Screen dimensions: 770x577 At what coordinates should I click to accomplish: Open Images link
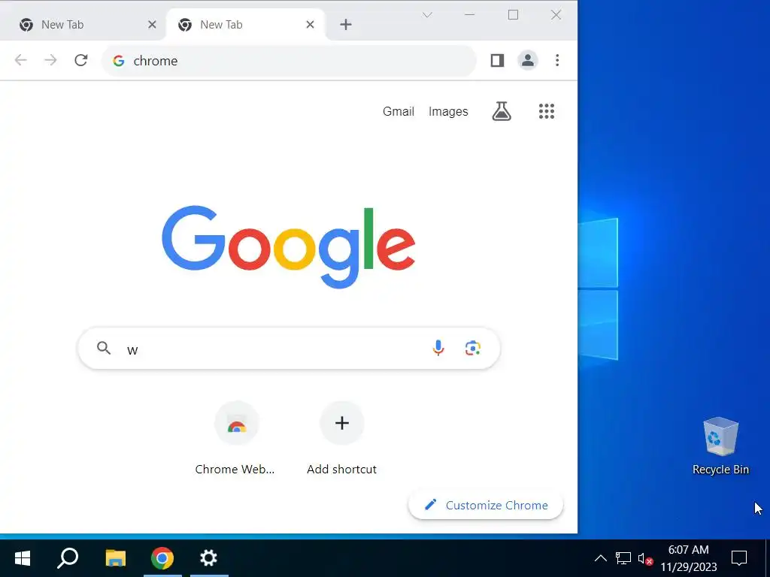tap(448, 111)
